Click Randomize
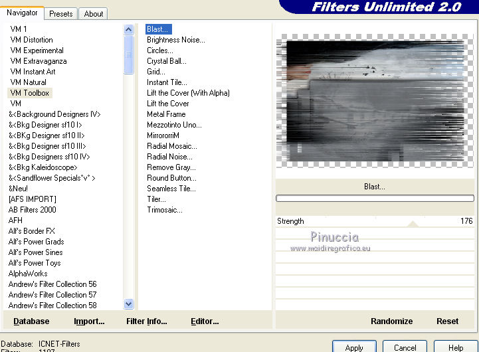This screenshot has height=352, width=479. coord(391,321)
